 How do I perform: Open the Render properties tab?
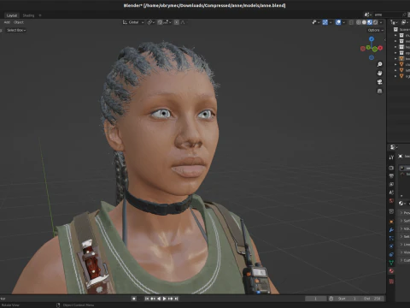pos(391,168)
